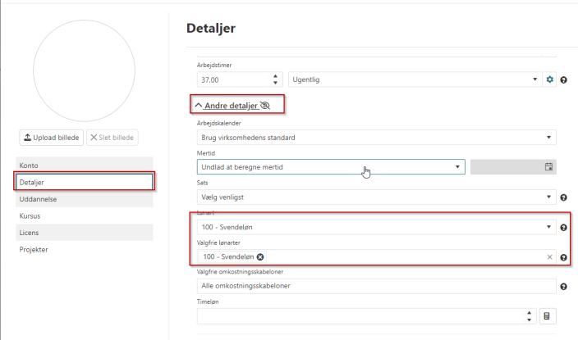This screenshot has height=340, width=578.
Task: Clear all Valgfrie lønarter selections
Action: click(x=550, y=257)
